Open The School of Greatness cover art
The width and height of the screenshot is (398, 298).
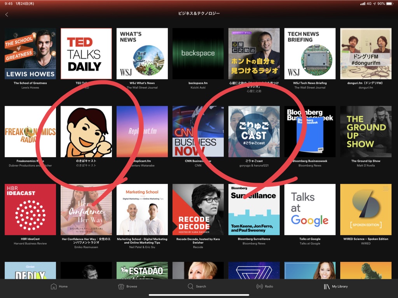click(30, 54)
